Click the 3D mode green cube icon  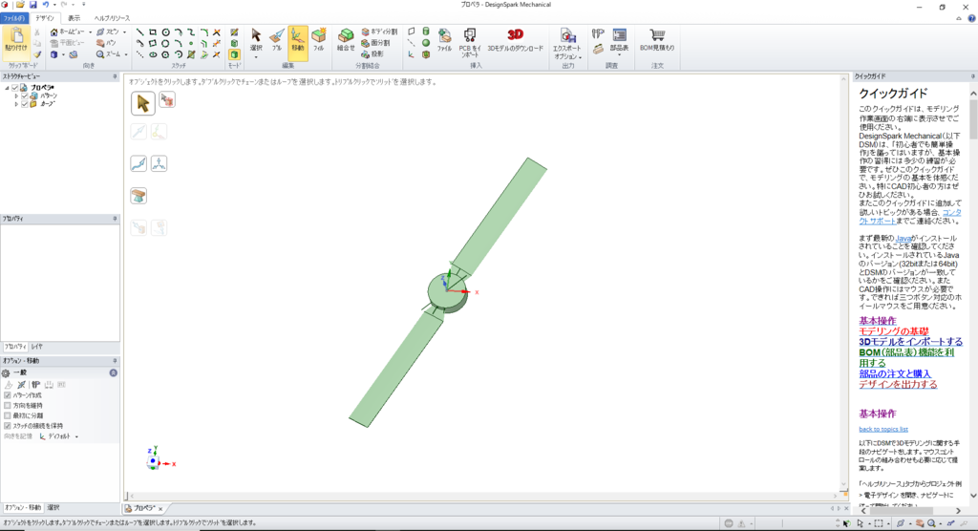click(x=234, y=54)
